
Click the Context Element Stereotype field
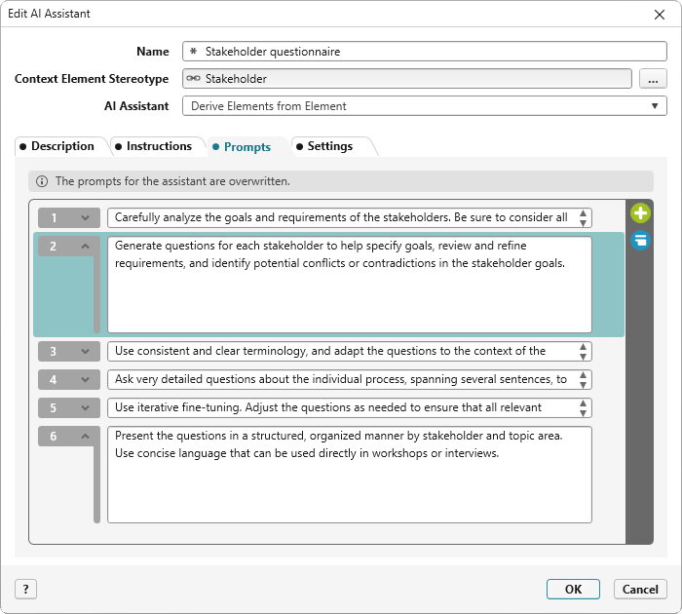tap(406, 78)
